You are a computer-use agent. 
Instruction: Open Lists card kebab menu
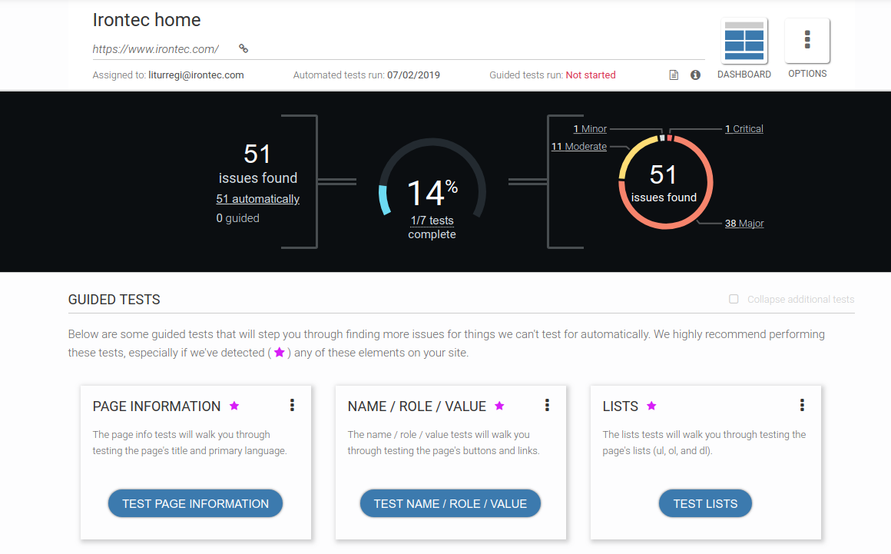[802, 405]
